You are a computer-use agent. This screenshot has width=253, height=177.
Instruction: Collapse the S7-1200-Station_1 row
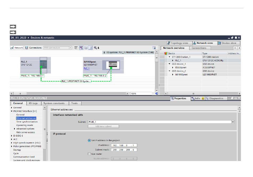[x=169, y=57]
